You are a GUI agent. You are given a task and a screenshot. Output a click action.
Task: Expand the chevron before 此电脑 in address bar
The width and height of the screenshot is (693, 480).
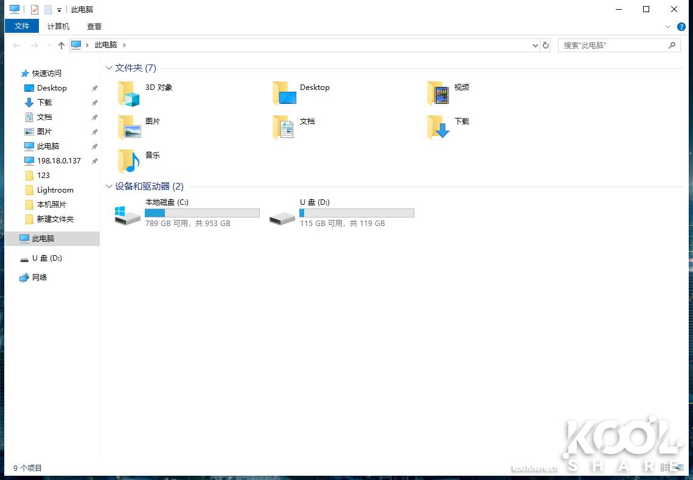pos(88,45)
